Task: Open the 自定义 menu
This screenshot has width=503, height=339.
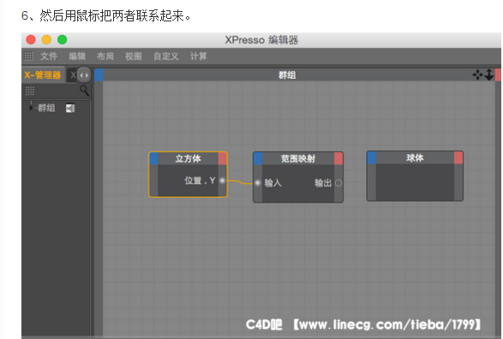Action: (166, 56)
